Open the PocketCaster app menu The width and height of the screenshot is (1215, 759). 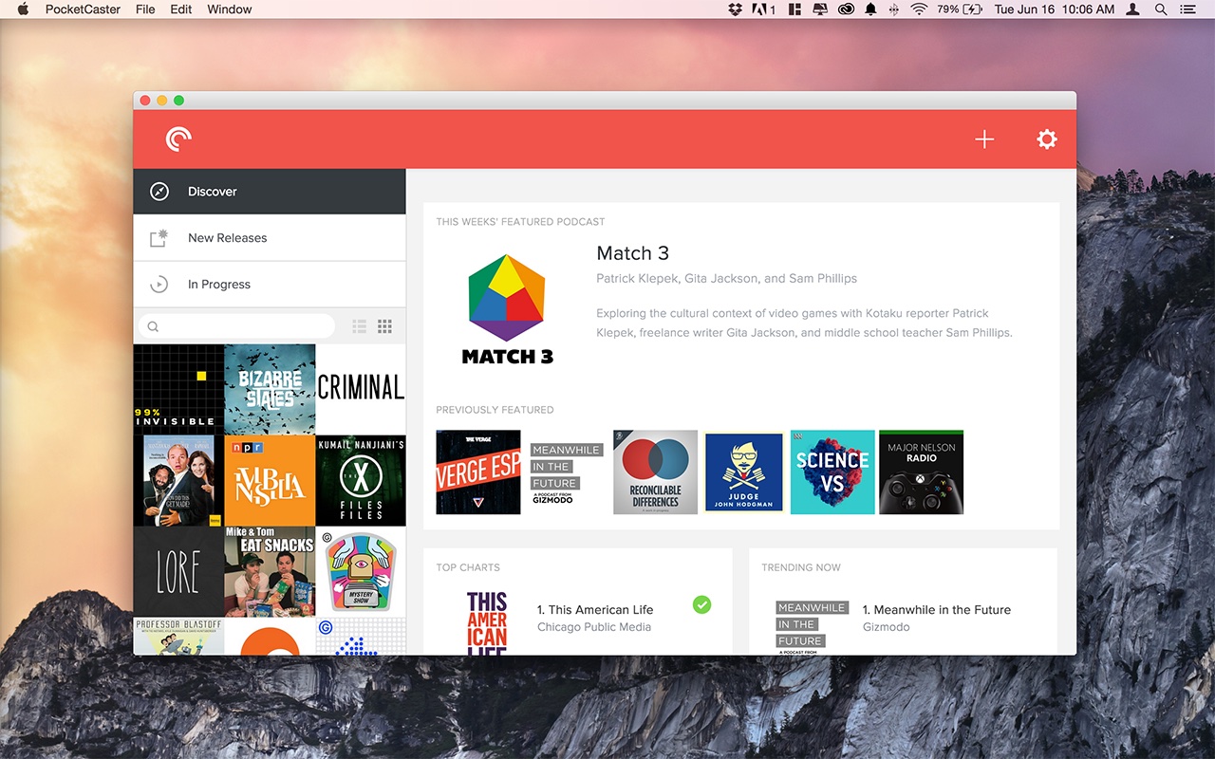(x=83, y=9)
